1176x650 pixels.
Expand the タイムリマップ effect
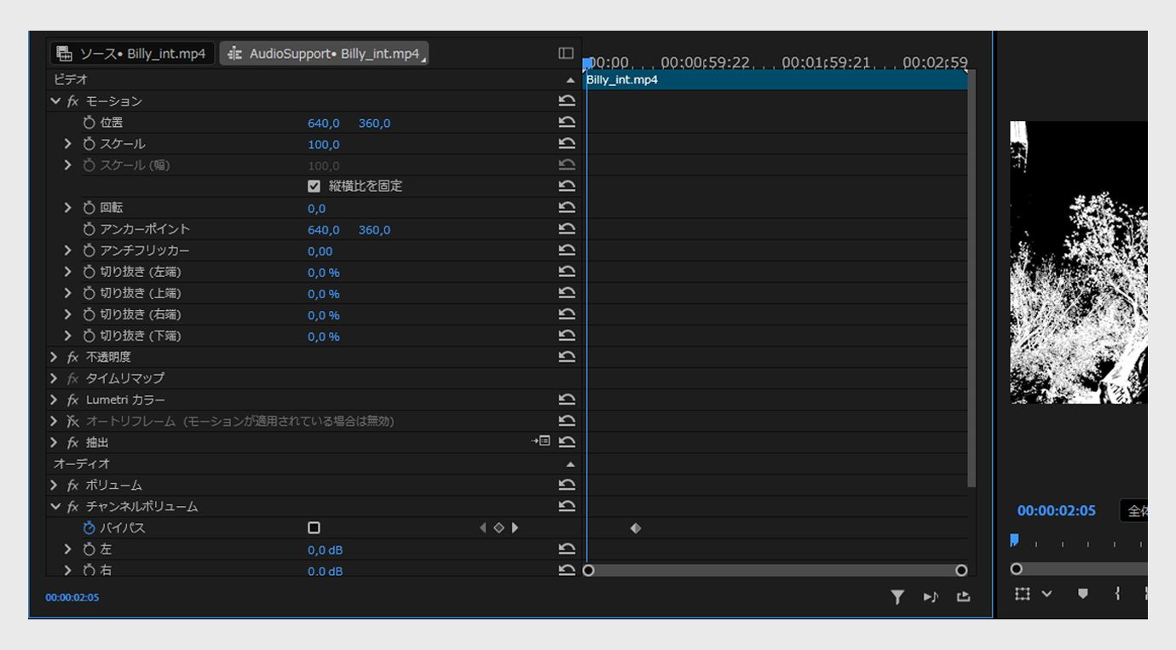[55, 378]
